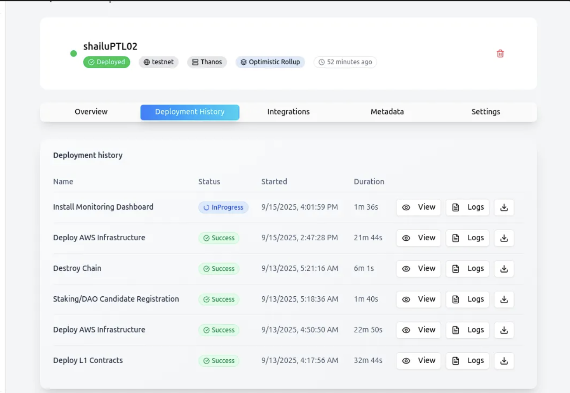
Task: Download Install Monitoring Dashboard deployment file
Action: (504, 207)
